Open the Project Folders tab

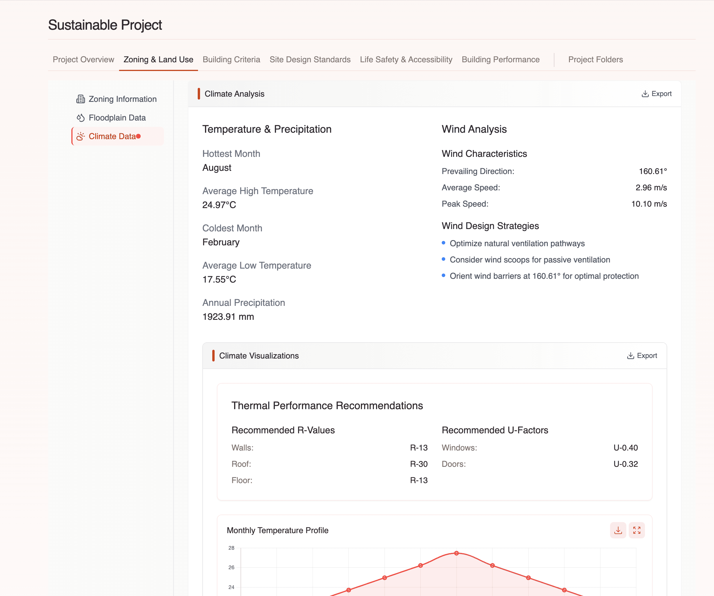(x=595, y=59)
